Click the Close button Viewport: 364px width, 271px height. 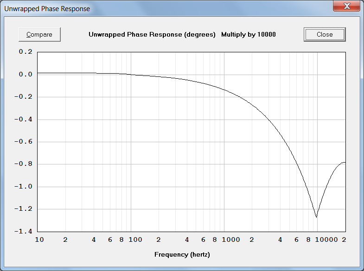point(325,35)
